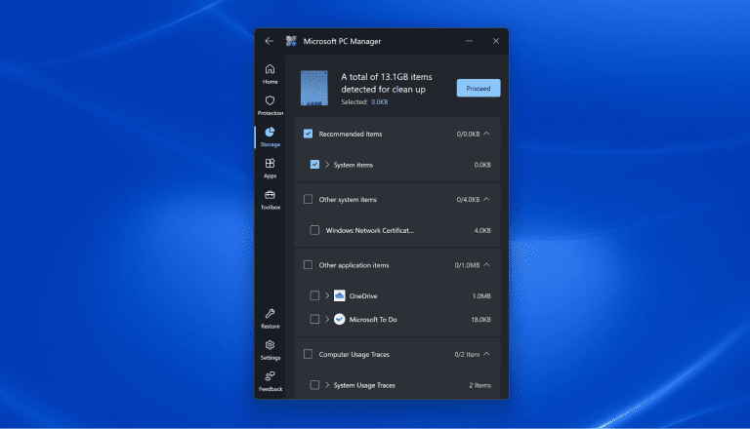Click the storage cleanup illustration thumbnail
The height and width of the screenshot is (429, 750).
(314, 88)
